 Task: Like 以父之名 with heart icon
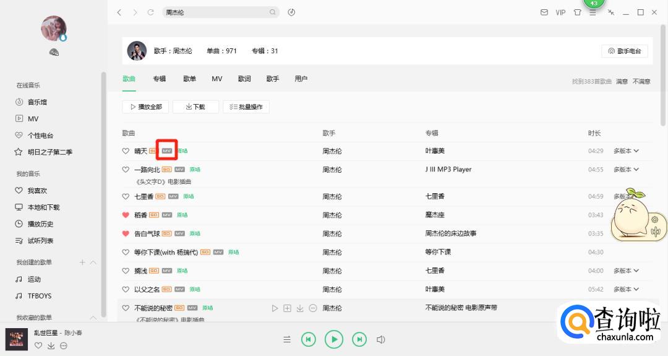[126, 289]
